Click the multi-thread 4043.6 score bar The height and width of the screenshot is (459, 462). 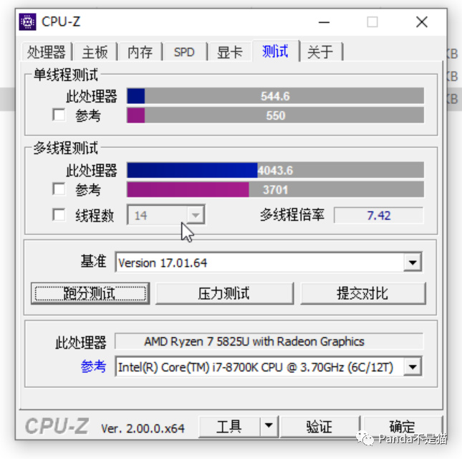[x=276, y=170]
